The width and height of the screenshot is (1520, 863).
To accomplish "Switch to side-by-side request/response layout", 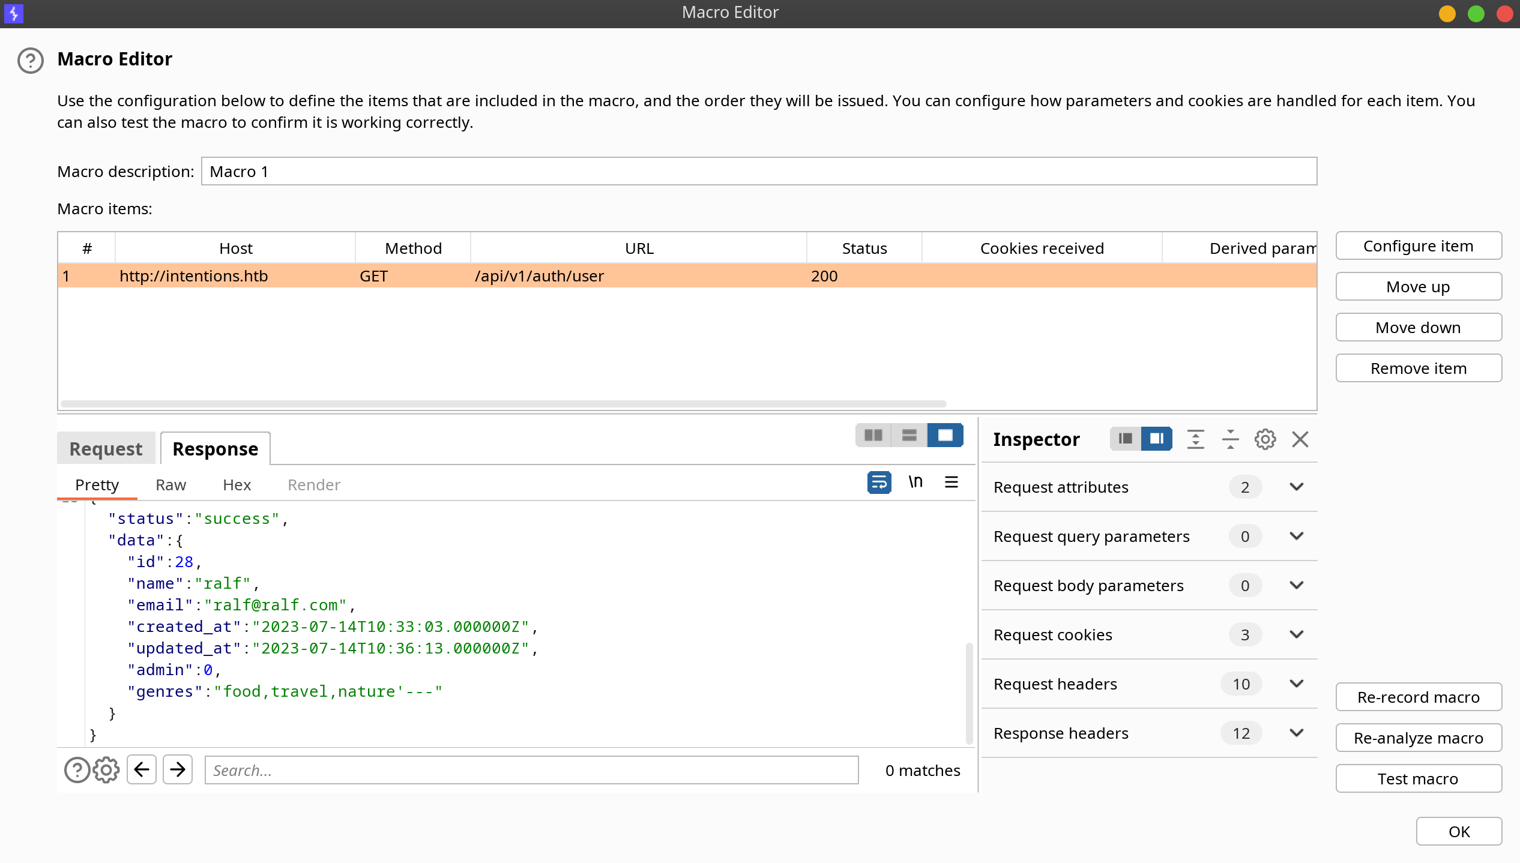I will point(873,435).
